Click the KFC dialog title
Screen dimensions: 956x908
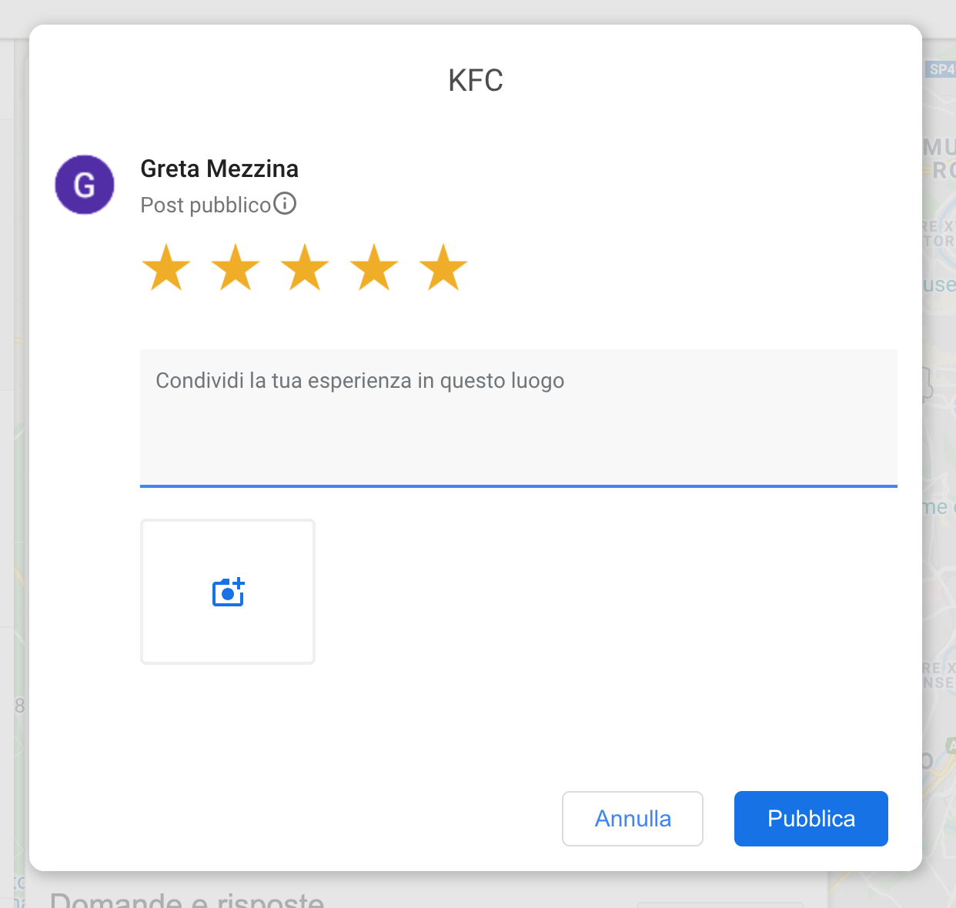coord(476,80)
